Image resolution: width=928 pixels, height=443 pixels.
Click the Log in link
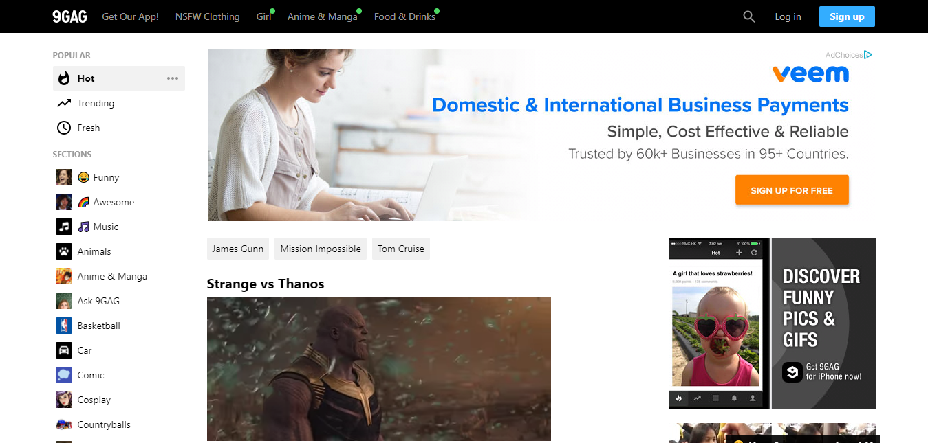pos(788,16)
